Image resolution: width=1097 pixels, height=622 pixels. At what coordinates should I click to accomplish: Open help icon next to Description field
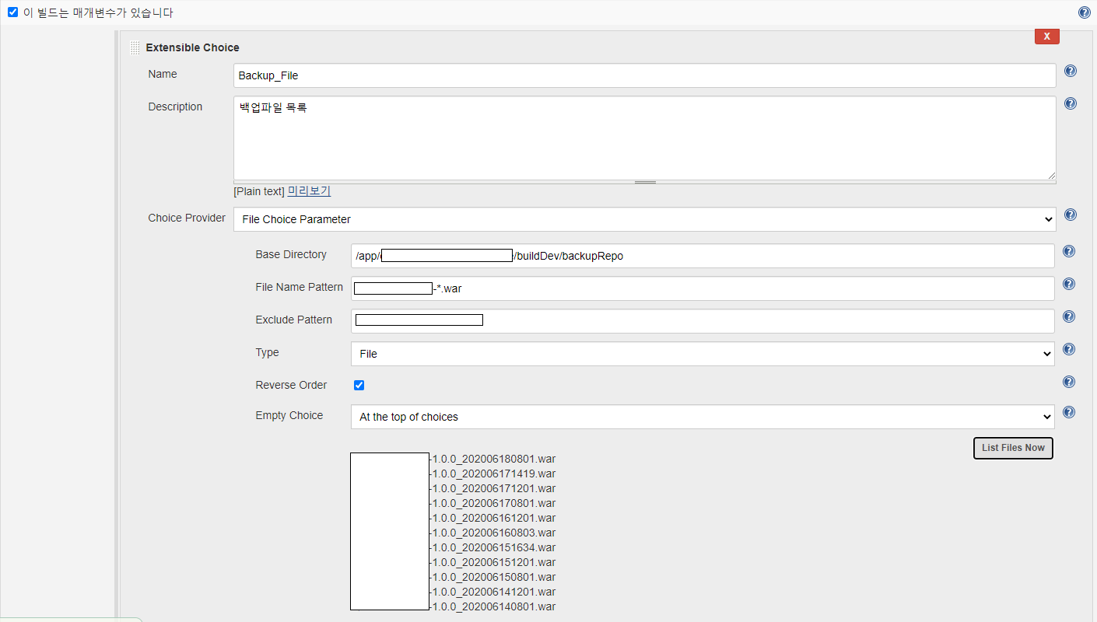click(1071, 103)
